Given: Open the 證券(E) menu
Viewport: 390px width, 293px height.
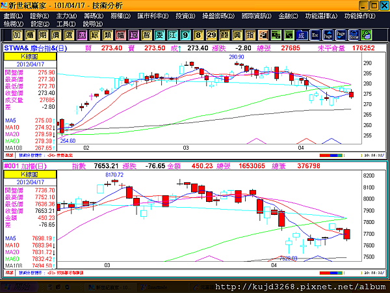Looking at the screenshot, I should (40, 16).
